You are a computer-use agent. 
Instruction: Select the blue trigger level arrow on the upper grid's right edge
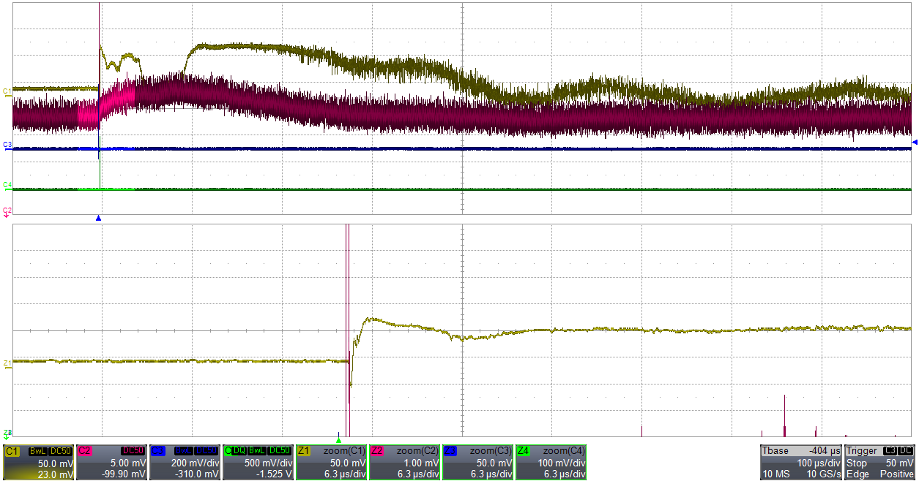(915, 141)
